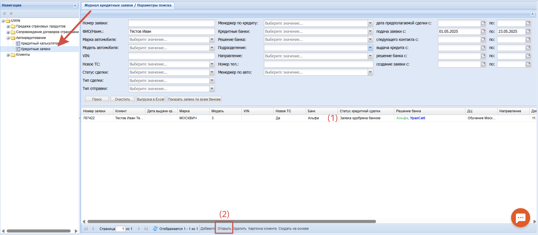Select the Журнал кредитных заявок tab
The height and width of the screenshot is (235, 538).
128,5
